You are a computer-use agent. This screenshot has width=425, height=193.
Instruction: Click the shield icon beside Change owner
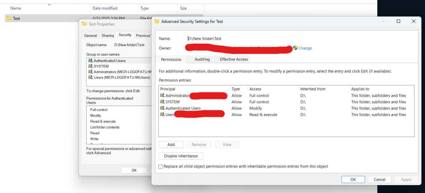[295, 48]
